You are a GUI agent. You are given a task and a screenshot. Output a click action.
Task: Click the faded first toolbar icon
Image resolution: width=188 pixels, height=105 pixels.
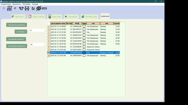[4, 8]
